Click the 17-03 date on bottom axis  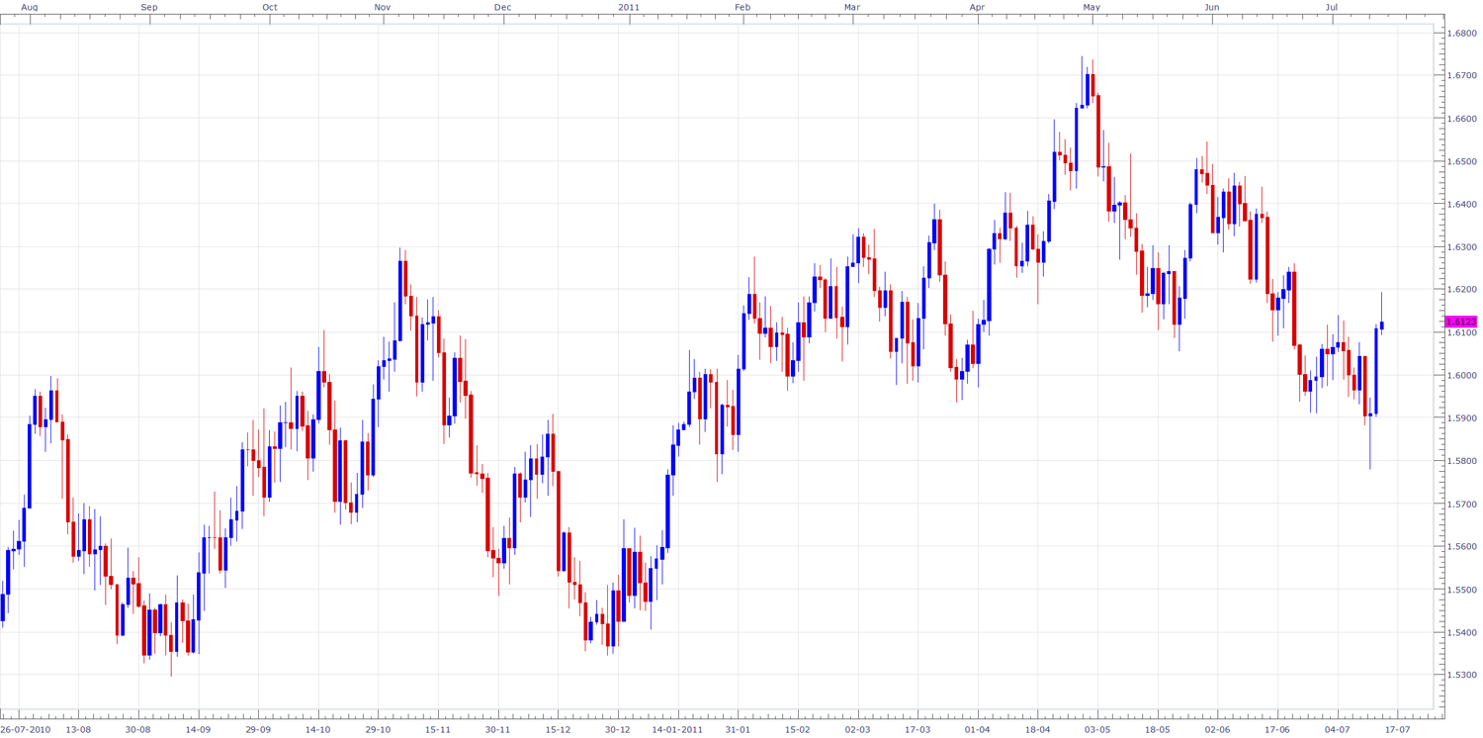coord(917,730)
